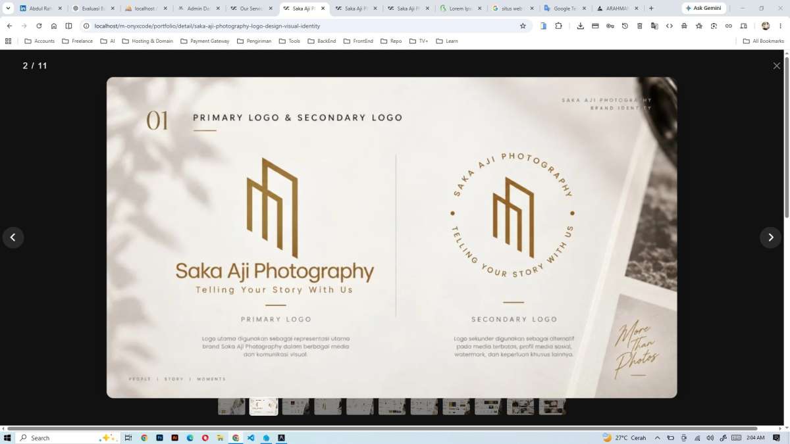Viewport: 790px width, 444px height.
Task: Select the third gallery thumbnail
Action: coord(296,407)
